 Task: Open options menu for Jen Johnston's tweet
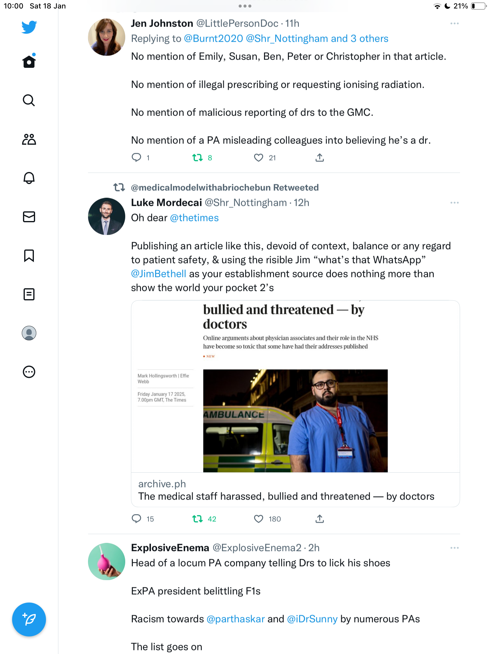[454, 24]
